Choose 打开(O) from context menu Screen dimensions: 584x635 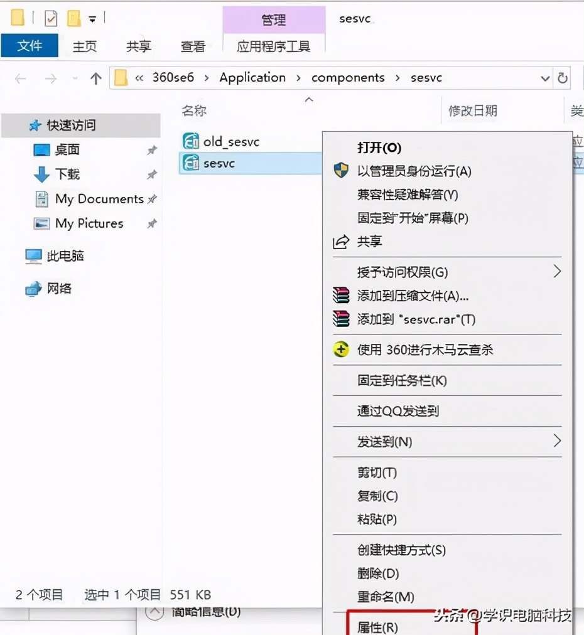pyautogui.click(x=379, y=147)
